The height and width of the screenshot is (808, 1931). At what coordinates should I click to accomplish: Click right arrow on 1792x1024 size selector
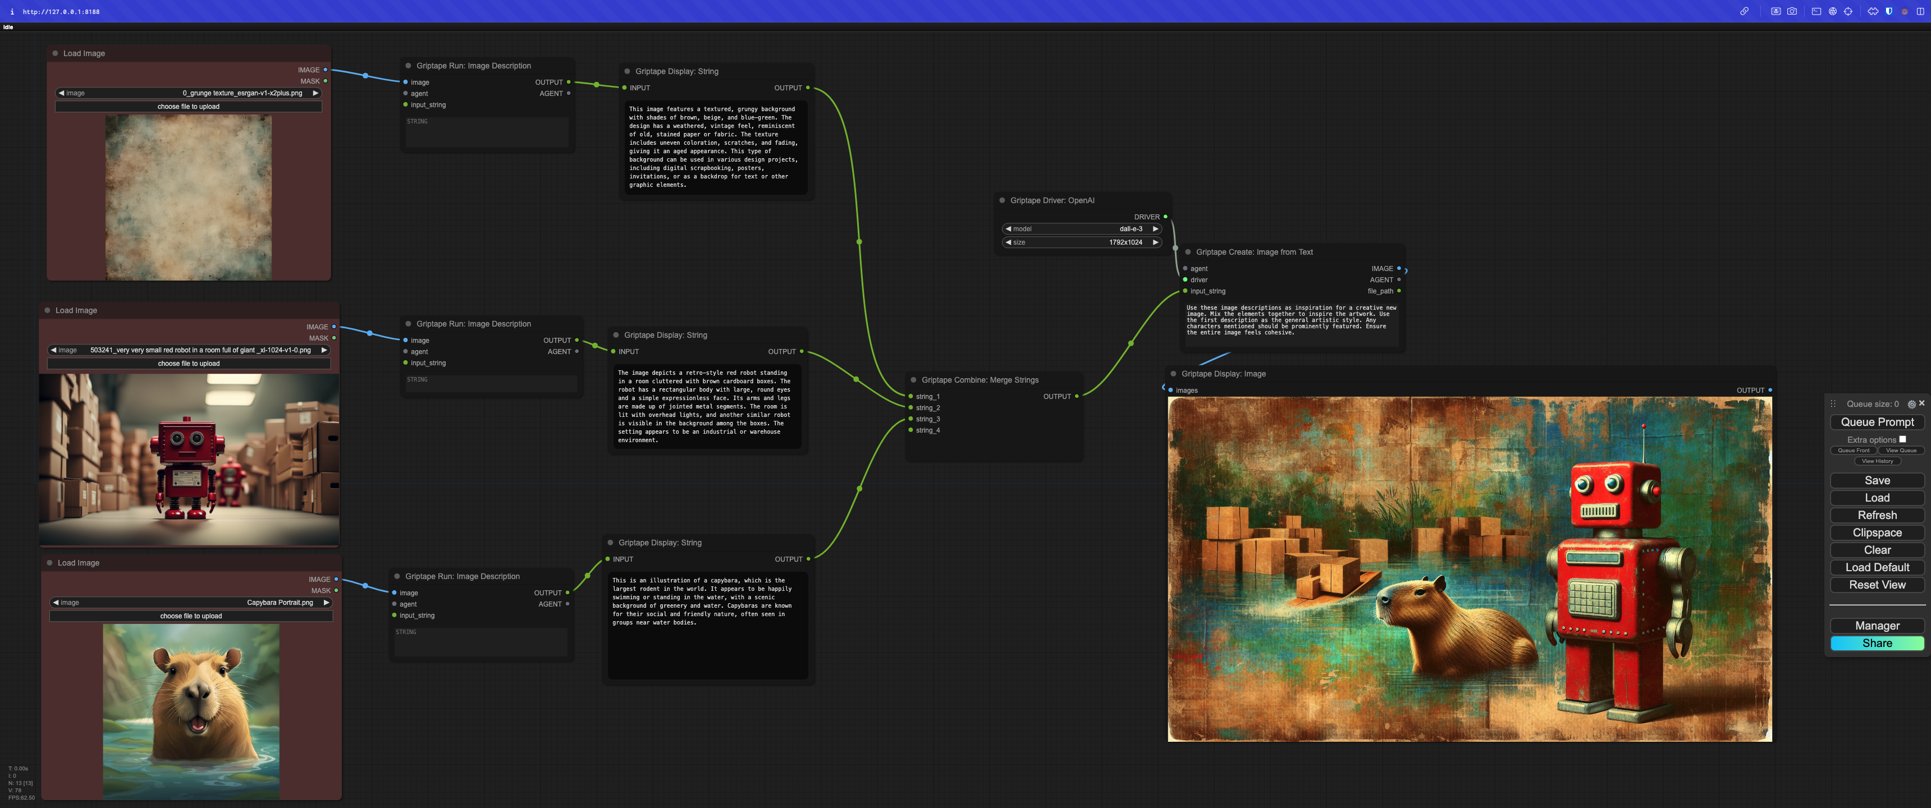(1155, 242)
